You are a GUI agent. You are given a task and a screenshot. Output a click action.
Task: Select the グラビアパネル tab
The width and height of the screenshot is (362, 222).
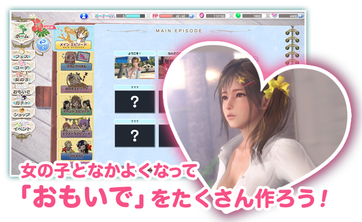pos(75,62)
